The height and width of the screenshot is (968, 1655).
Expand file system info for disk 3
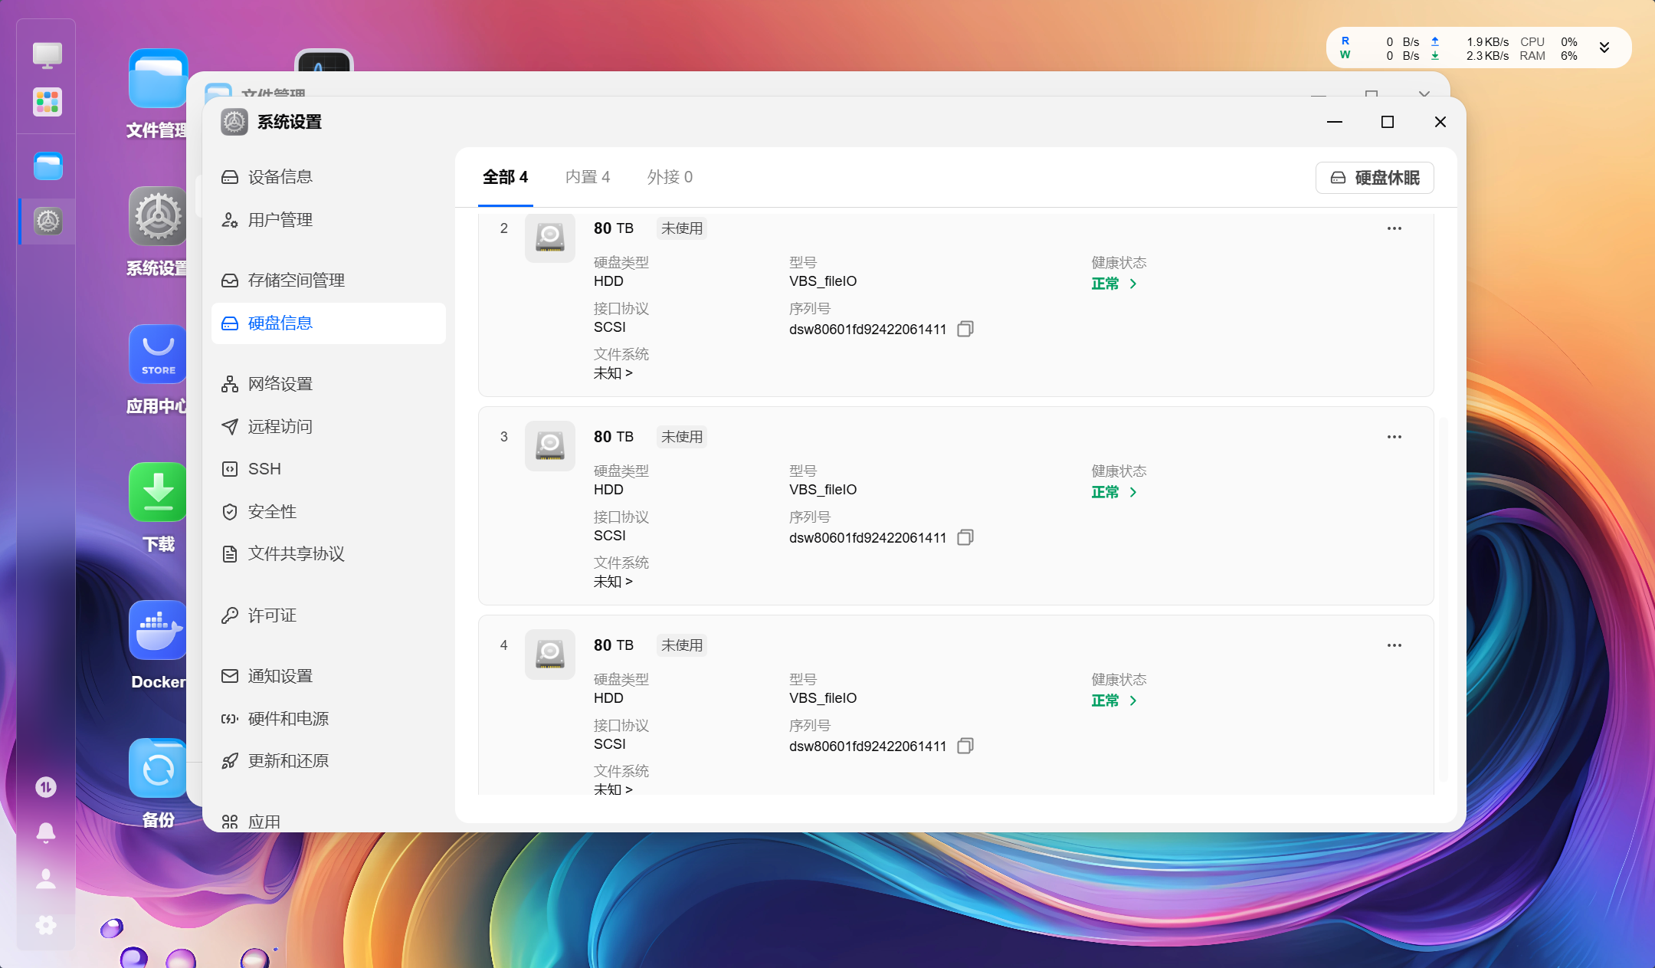[613, 582]
